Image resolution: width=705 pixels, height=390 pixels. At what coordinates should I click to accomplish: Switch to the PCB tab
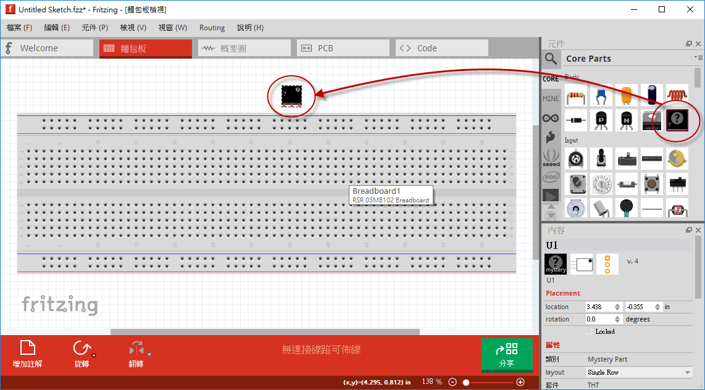pyautogui.click(x=343, y=48)
